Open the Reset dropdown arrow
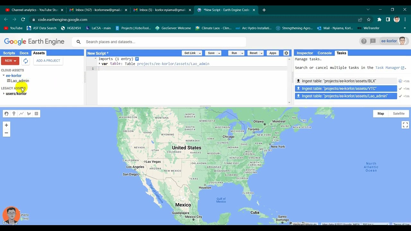Viewport: 411px width, 231px height. click(x=261, y=53)
